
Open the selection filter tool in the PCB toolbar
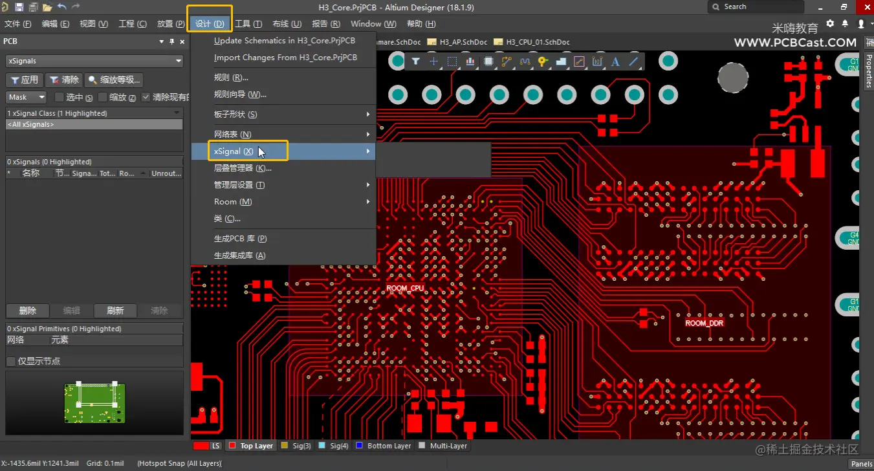coord(415,61)
